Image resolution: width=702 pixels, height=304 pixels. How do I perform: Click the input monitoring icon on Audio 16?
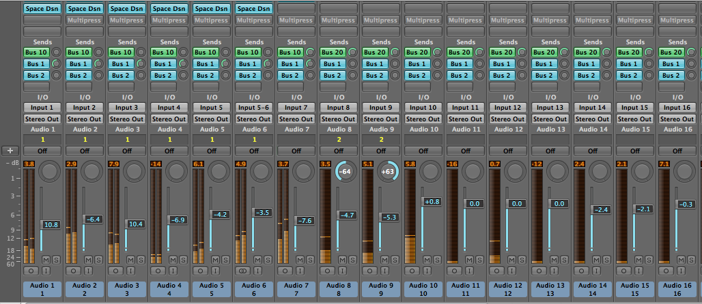681,271
